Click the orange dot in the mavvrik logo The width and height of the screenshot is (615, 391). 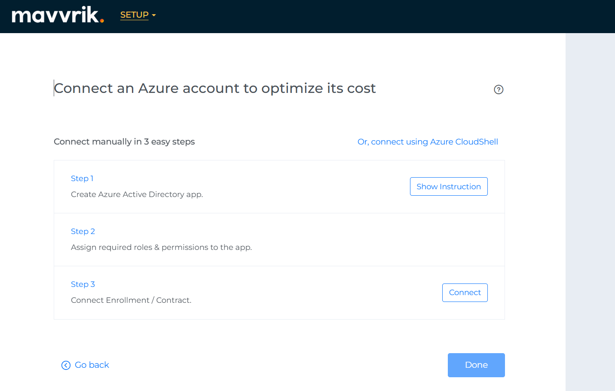(102, 20)
